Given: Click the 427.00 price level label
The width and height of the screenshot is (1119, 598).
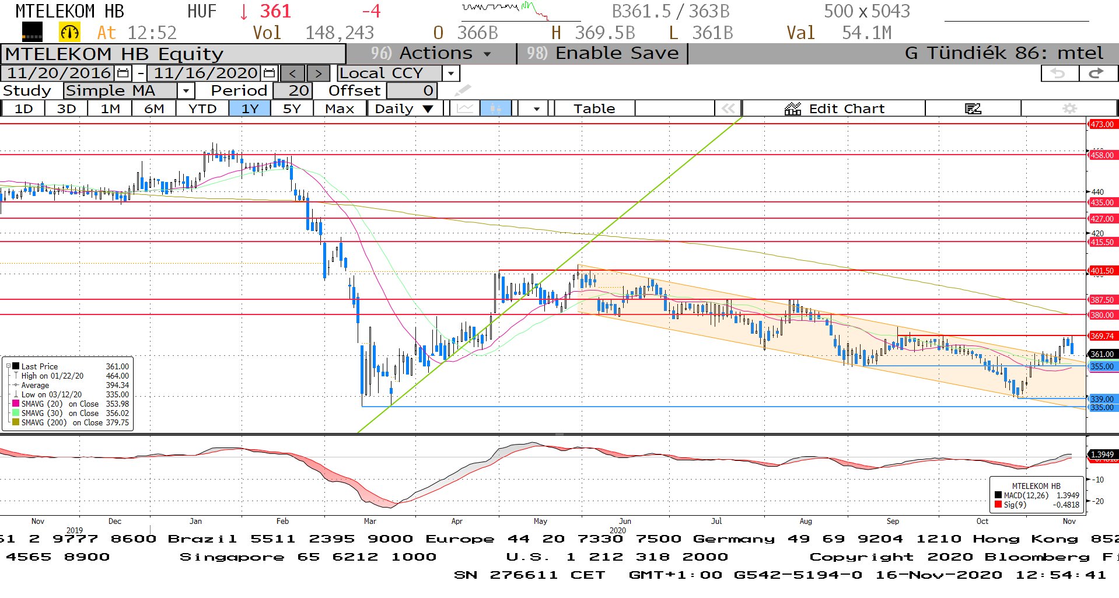Looking at the screenshot, I should (1103, 219).
